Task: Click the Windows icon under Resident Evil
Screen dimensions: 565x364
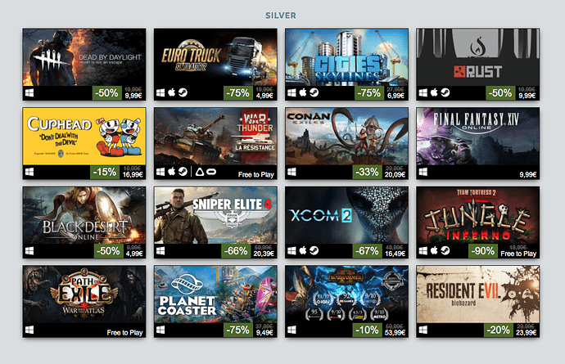Action: [x=423, y=330]
